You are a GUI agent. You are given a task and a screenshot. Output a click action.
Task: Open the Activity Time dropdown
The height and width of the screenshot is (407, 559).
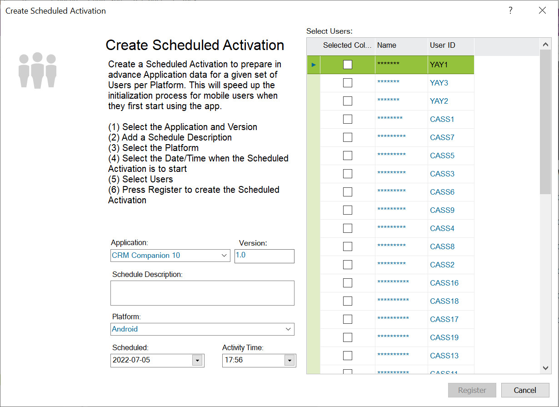[289, 360]
